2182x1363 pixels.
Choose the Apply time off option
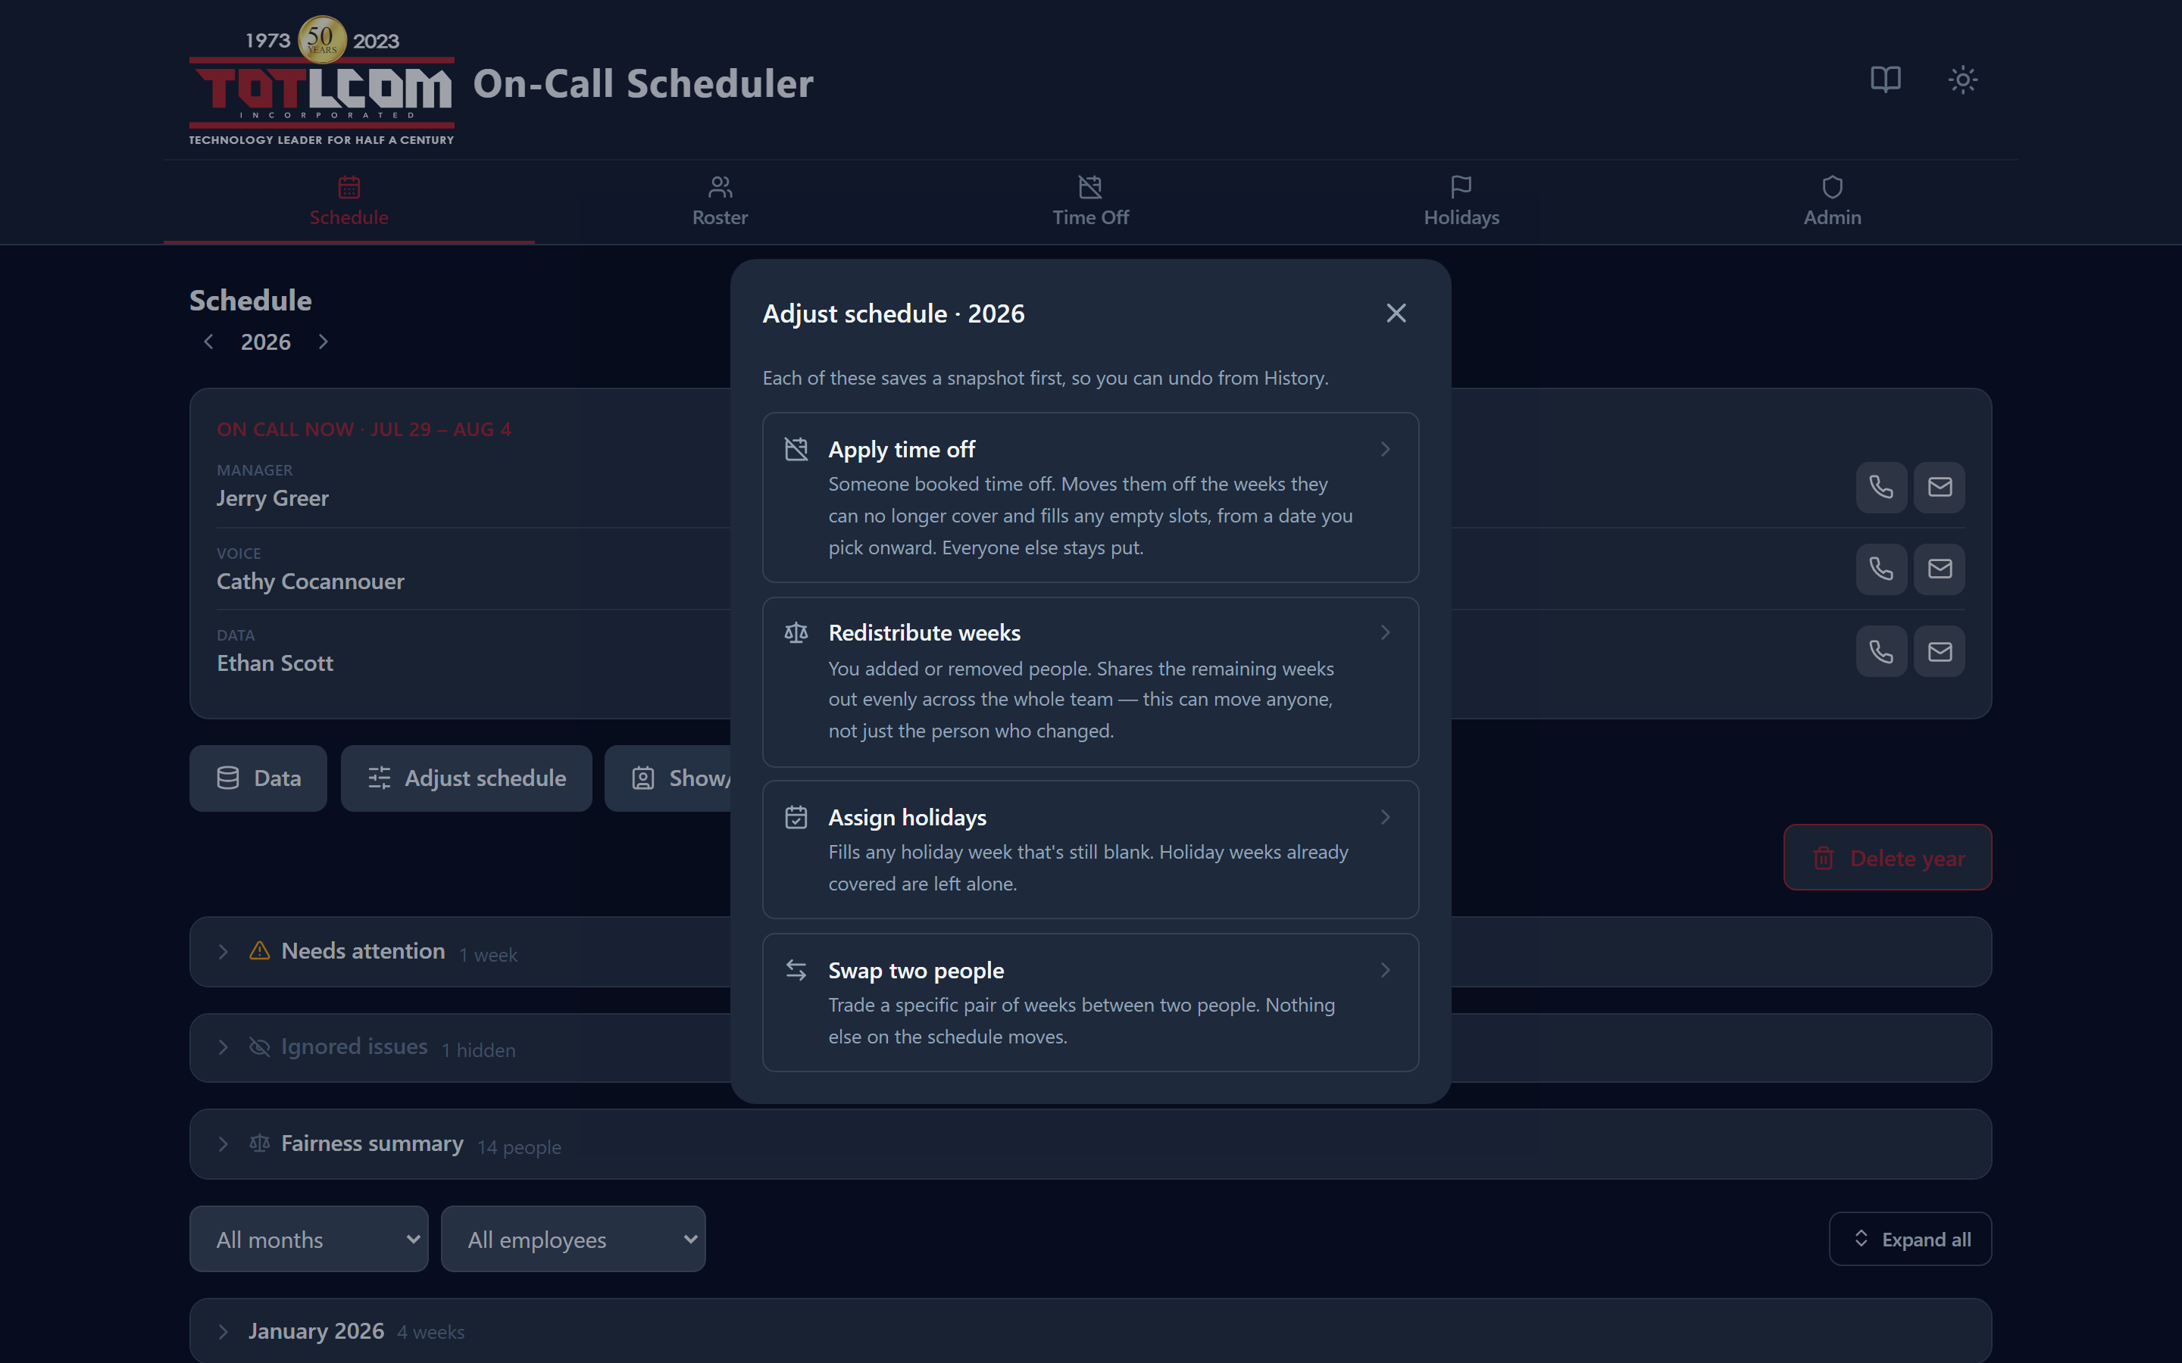[1090, 497]
